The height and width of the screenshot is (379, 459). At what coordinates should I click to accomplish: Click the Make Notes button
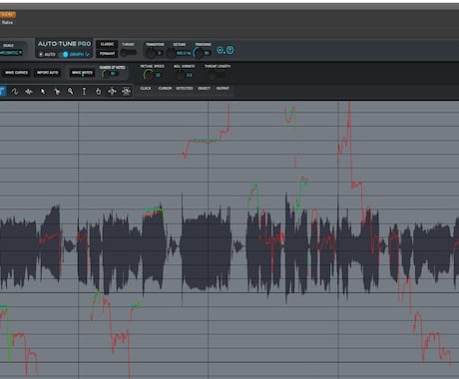click(x=82, y=73)
